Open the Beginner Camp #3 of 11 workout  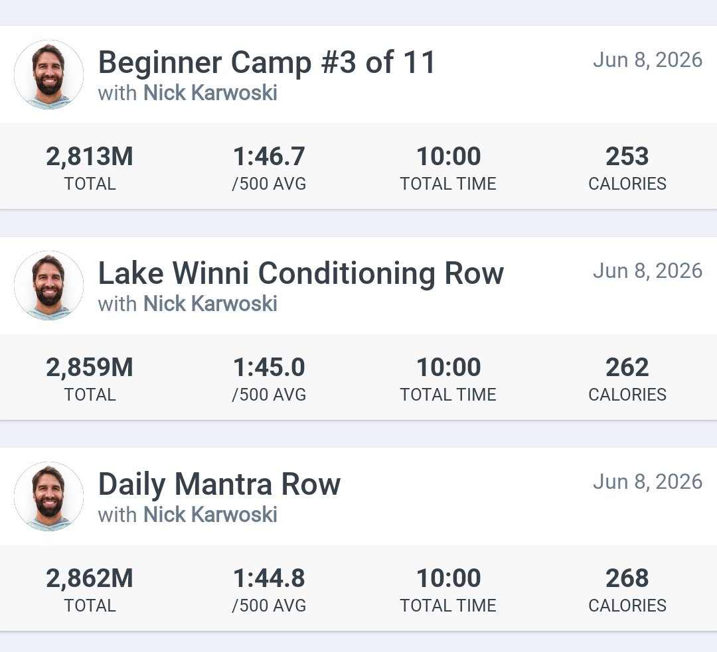(266, 62)
